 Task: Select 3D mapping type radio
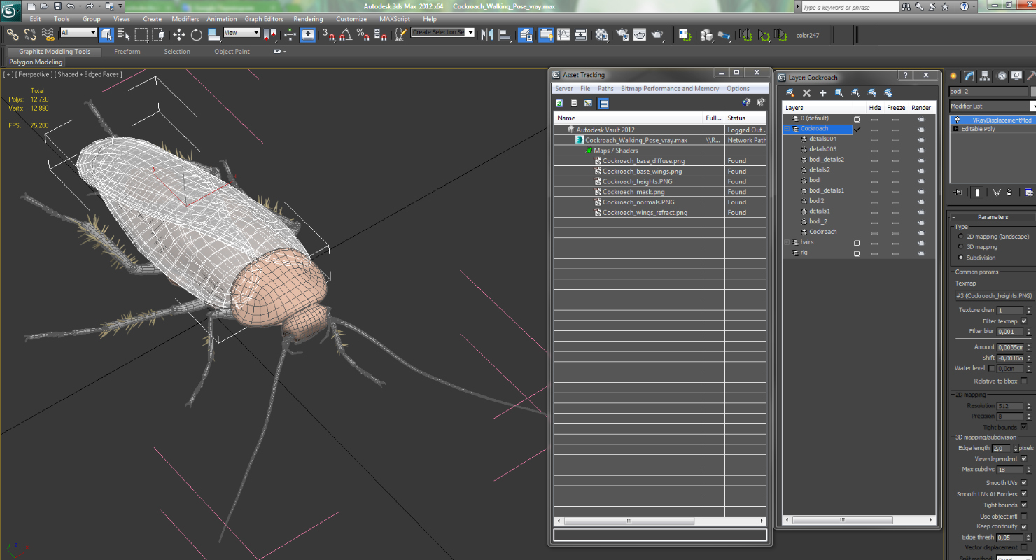(960, 247)
